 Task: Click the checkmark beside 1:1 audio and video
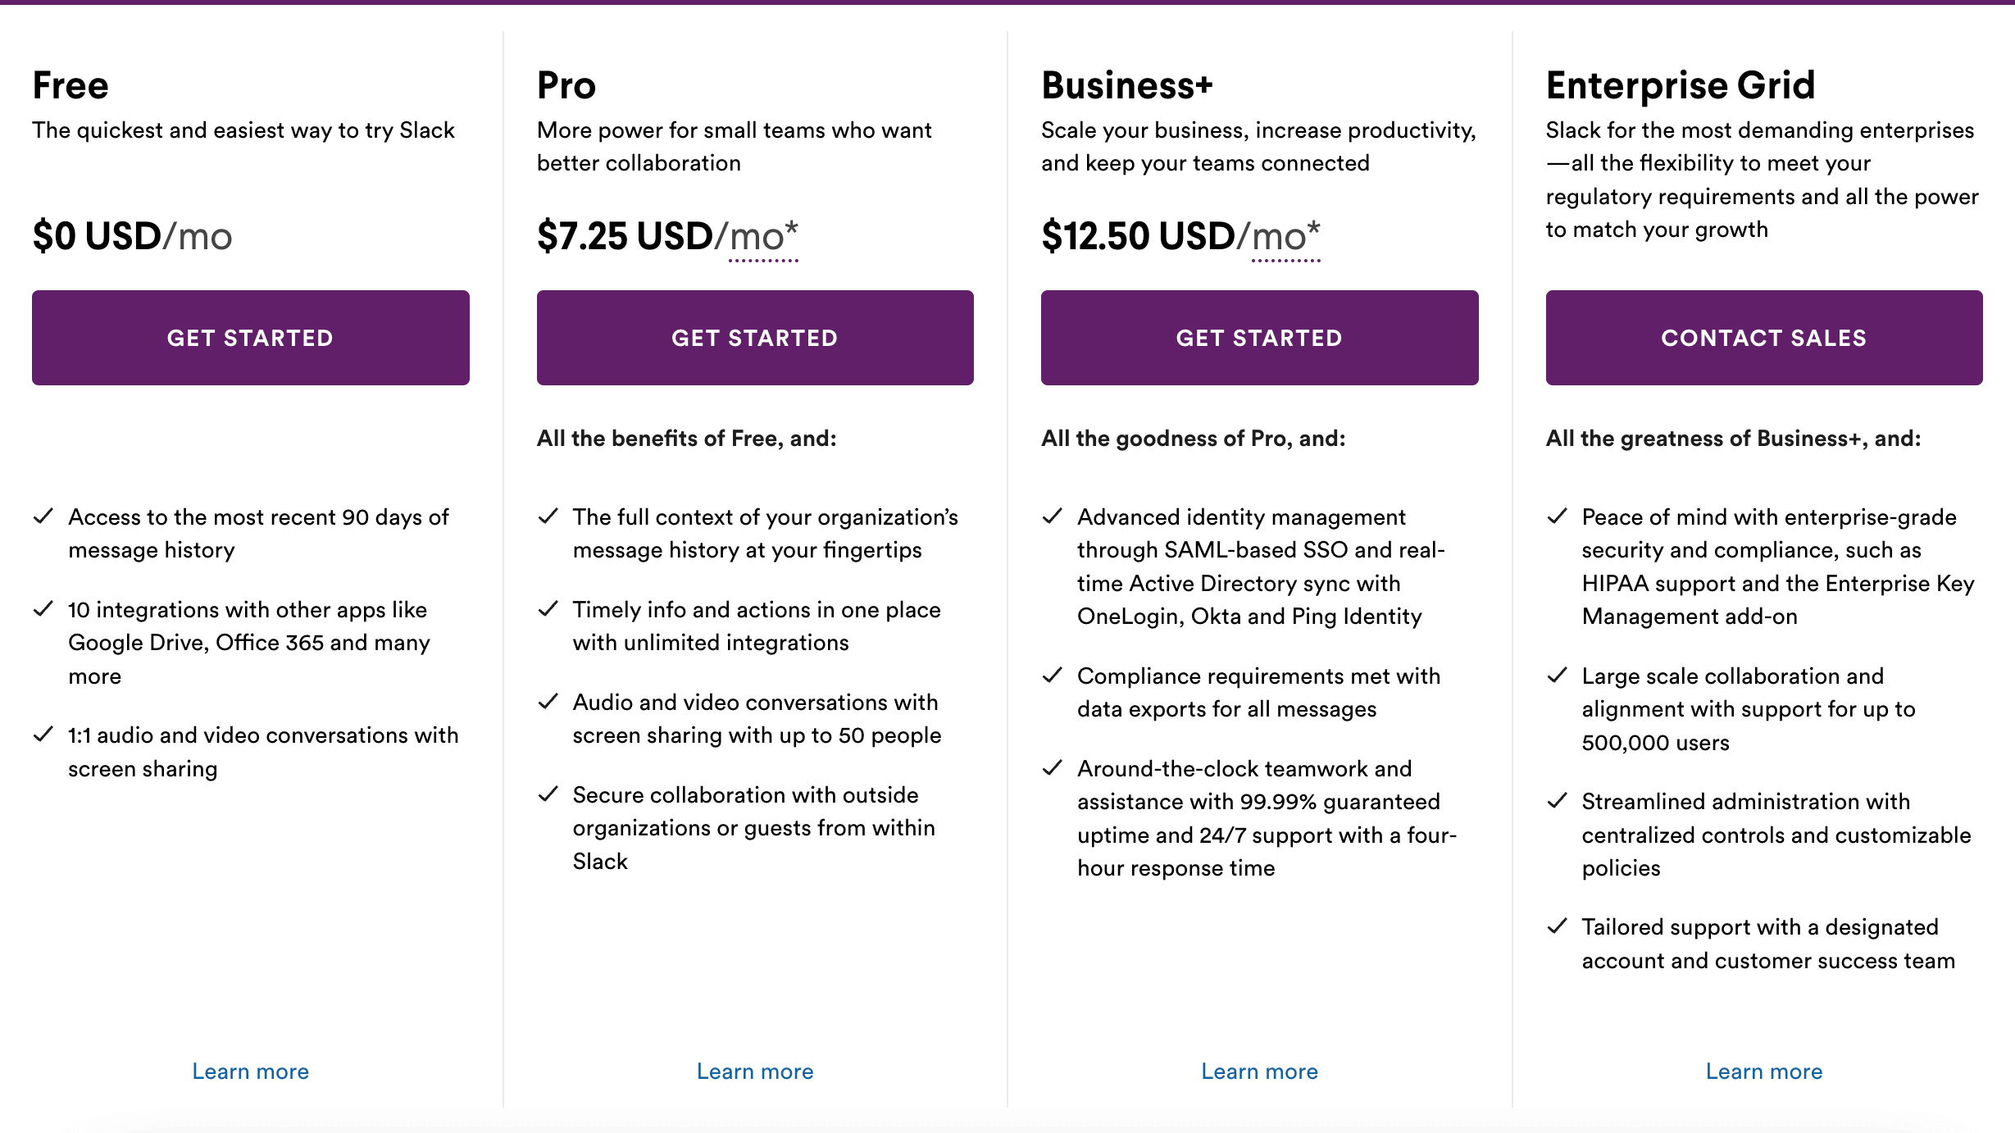43,735
